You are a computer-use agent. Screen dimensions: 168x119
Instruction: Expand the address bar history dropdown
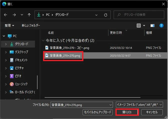tap(96, 15)
